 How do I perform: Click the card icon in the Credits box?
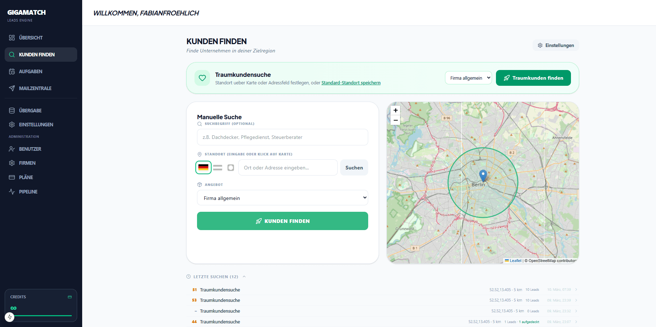(x=70, y=297)
